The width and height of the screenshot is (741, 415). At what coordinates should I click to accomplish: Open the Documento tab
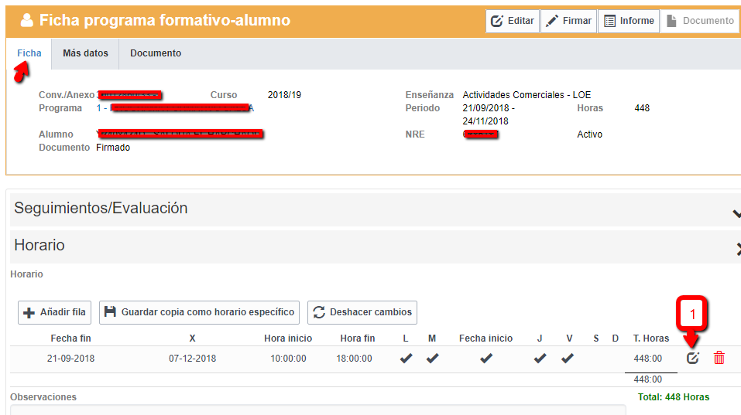coord(156,53)
